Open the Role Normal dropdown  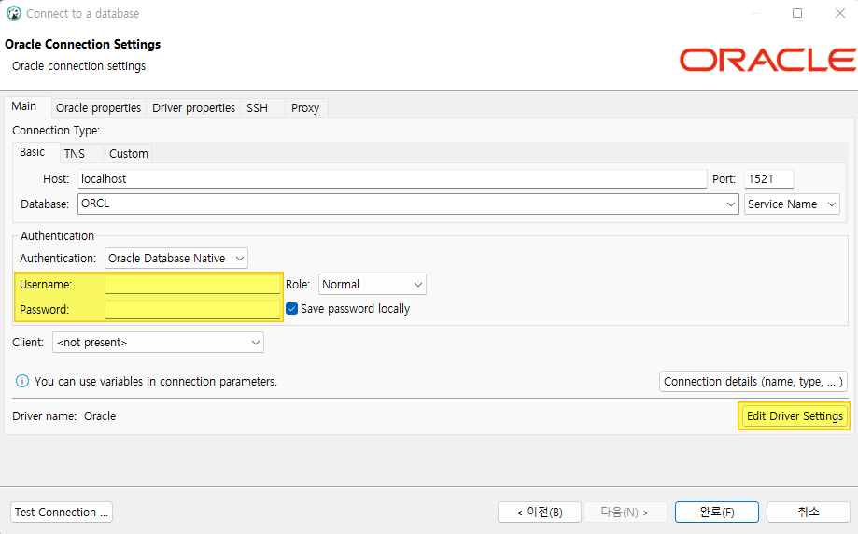point(373,285)
